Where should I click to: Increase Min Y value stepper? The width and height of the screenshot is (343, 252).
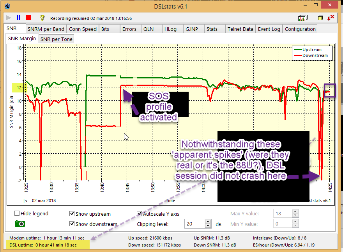pyautogui.click(x=295, y=222)
